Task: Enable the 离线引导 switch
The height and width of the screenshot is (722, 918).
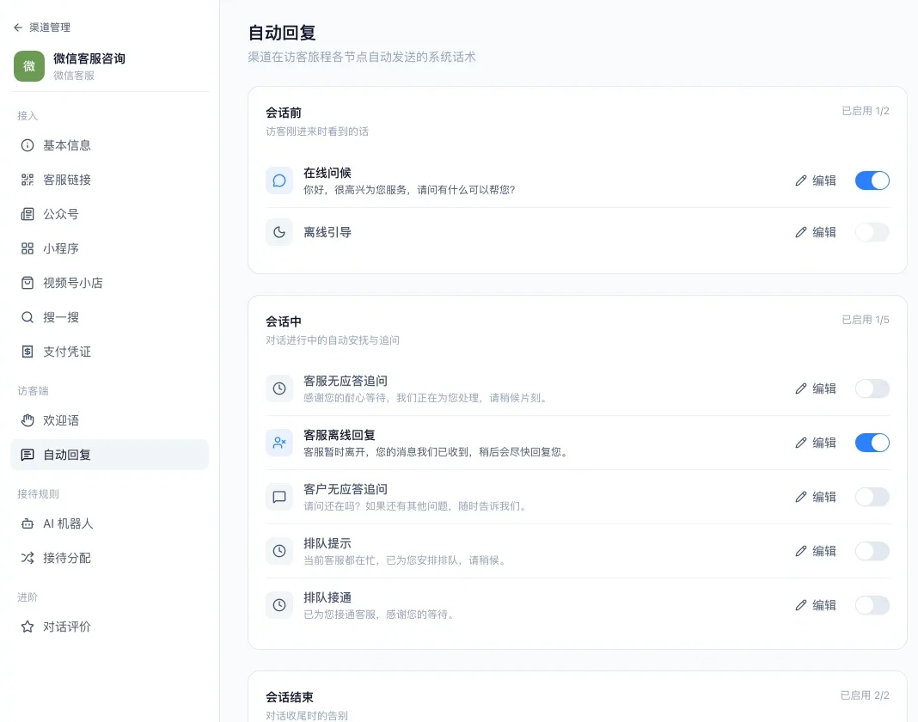Action: pyautogui.click(x=872, y=232)
